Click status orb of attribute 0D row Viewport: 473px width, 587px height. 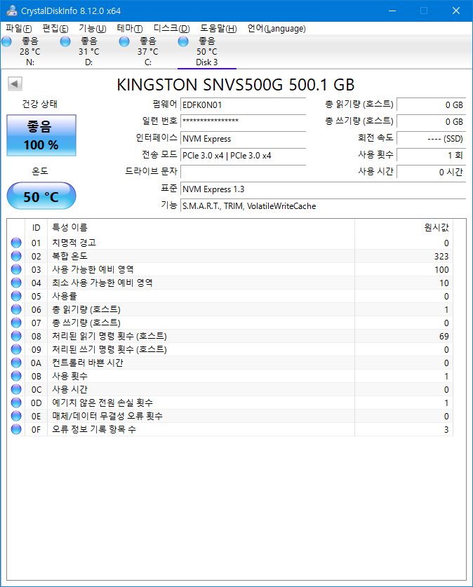[x=16, y=403]
